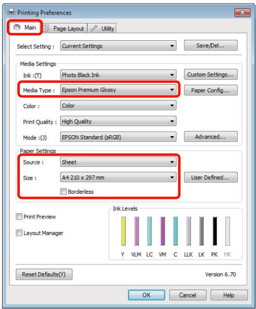This screenshot has height=309, width=256.
Task: Click the LLK ink level bar
Action: (189, 231)
